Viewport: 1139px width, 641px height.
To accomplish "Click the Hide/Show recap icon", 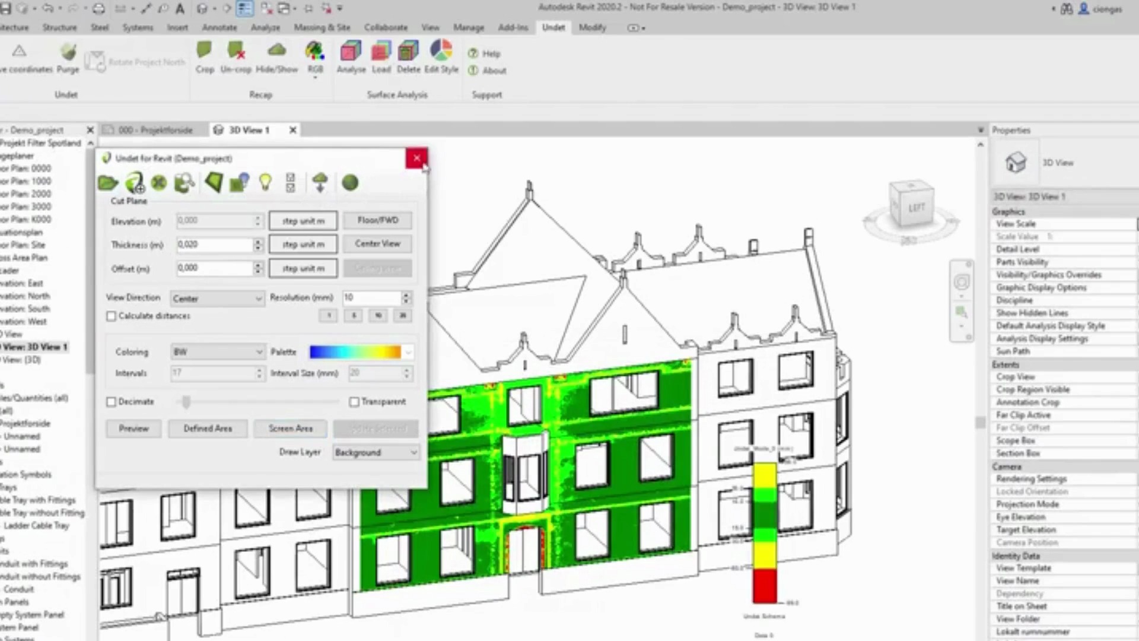I will [276, 52].
